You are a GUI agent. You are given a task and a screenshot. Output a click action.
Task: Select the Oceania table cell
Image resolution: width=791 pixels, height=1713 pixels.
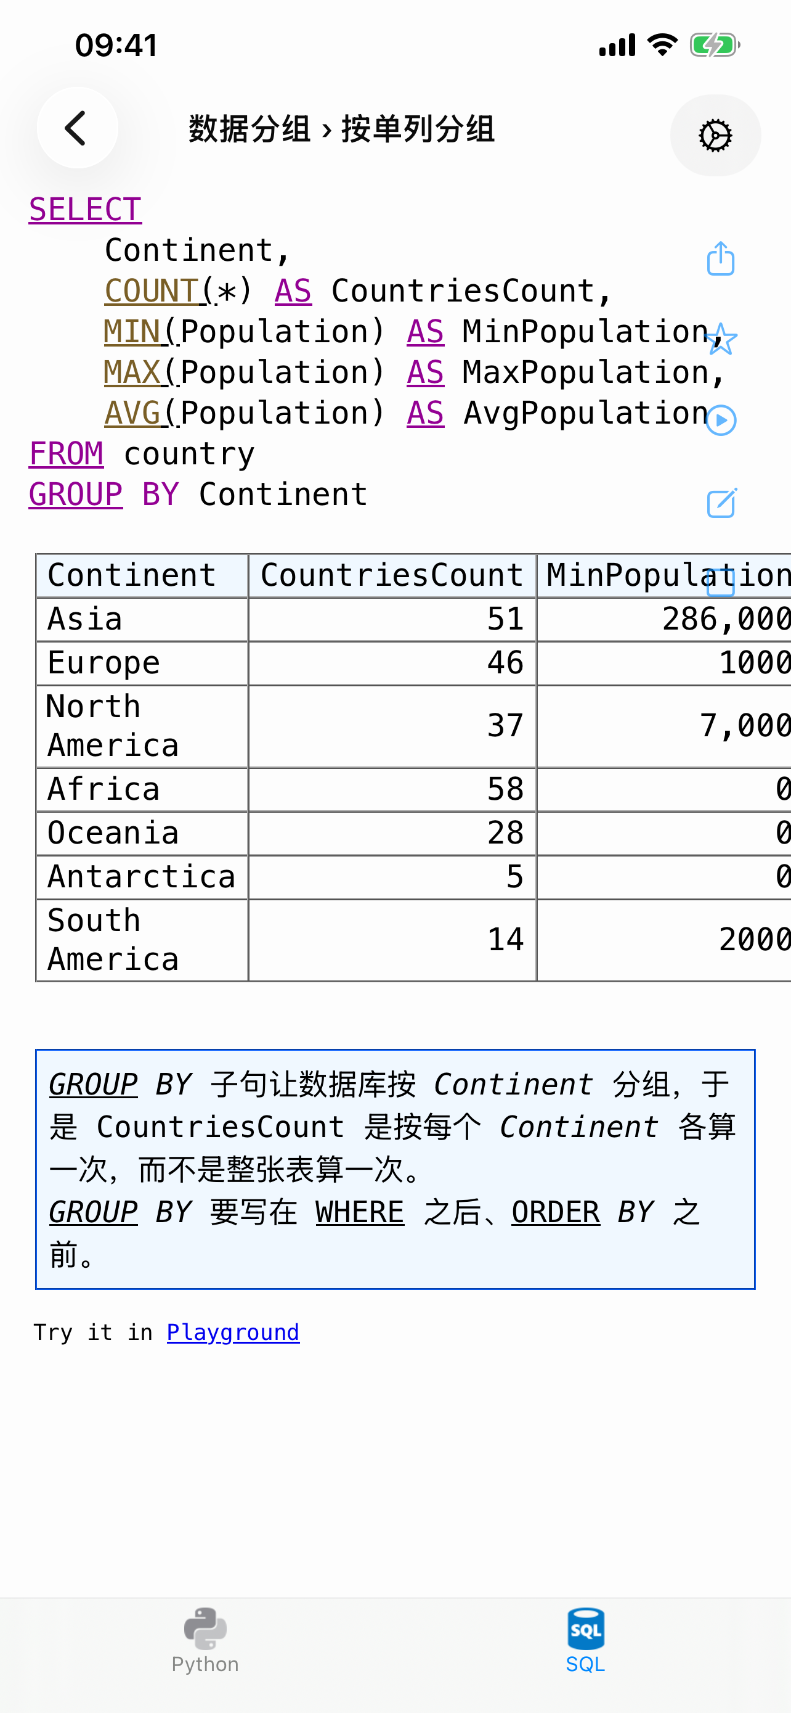(142, 833)
